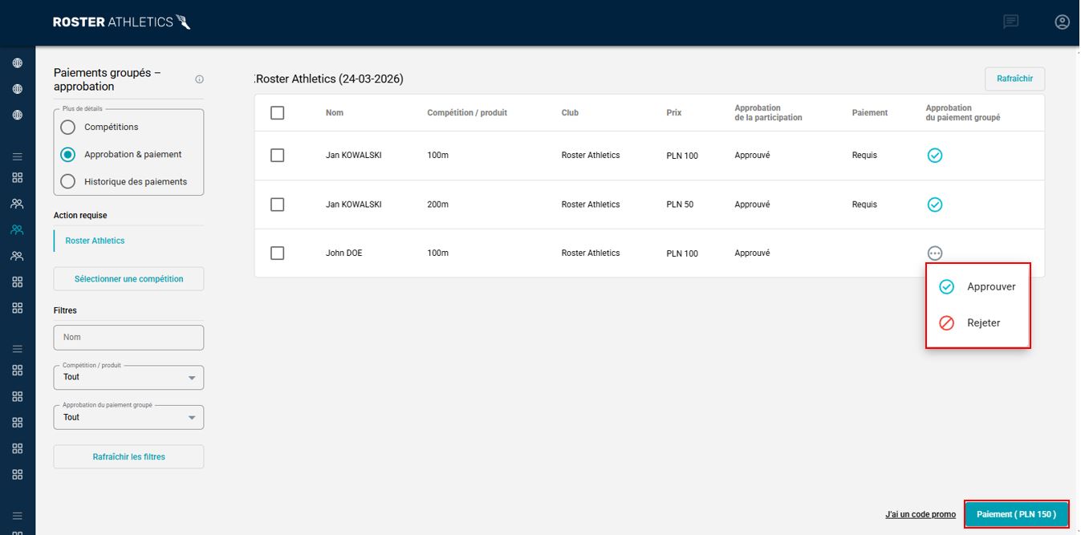1081x535 pixels.
Task: Click the approved checkmark icon for Kowalski 100m
Action: pyautogui.click(x=934, y=156)
